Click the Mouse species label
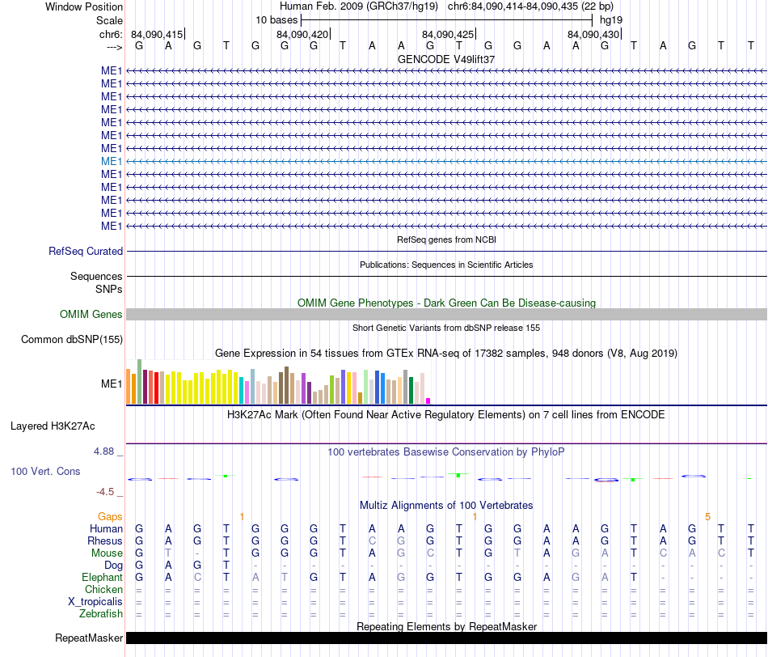 point(107,553)
